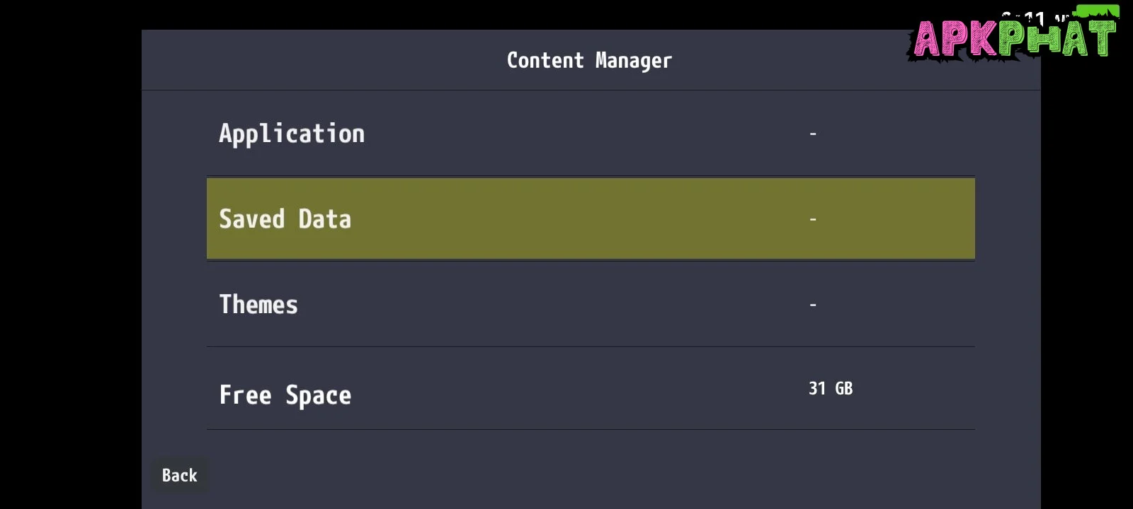Tap the green battery indicator at top
Viewport: 1133px width, 509px height.
[1097, 11]
